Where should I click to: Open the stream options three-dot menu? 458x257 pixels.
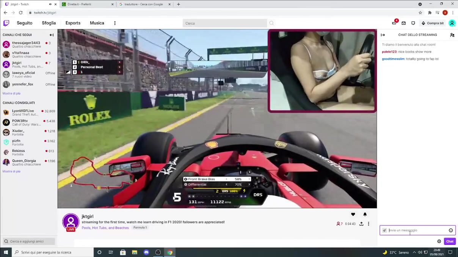click(369, 224)
